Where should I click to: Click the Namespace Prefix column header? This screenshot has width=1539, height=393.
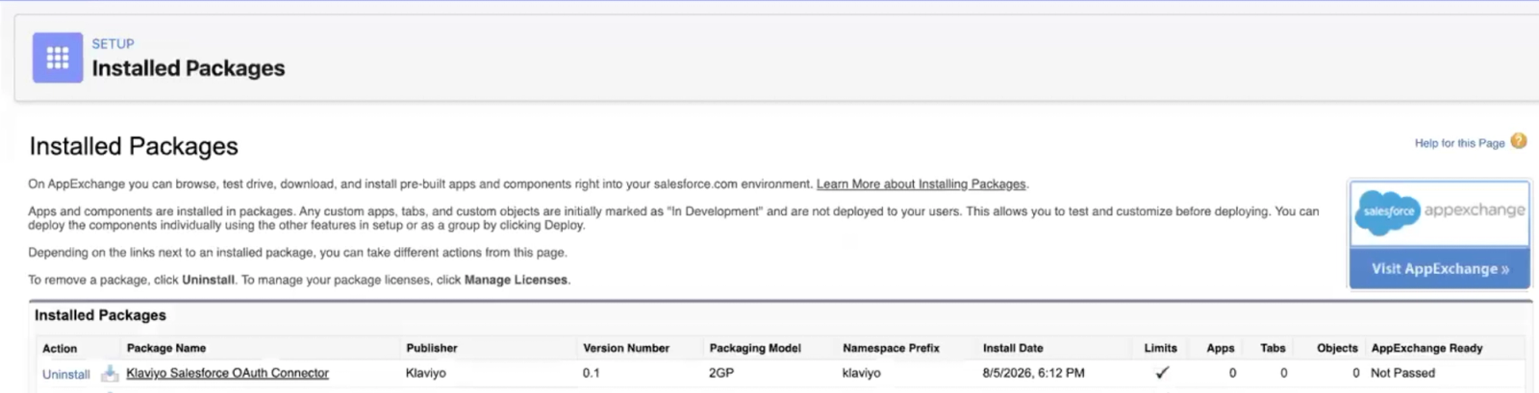(891, 349)
